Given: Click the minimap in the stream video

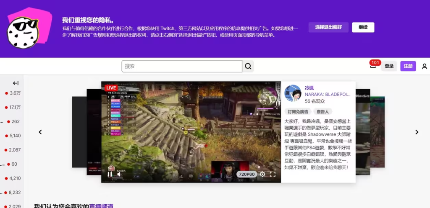Looking at the screenshot, I should [267, 97].
